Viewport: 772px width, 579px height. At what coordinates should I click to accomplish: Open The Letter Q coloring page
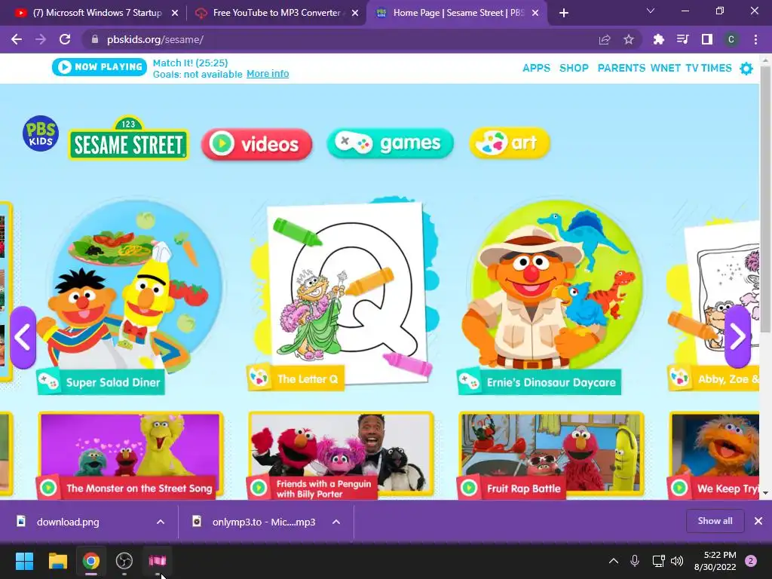tap(342, 295)
